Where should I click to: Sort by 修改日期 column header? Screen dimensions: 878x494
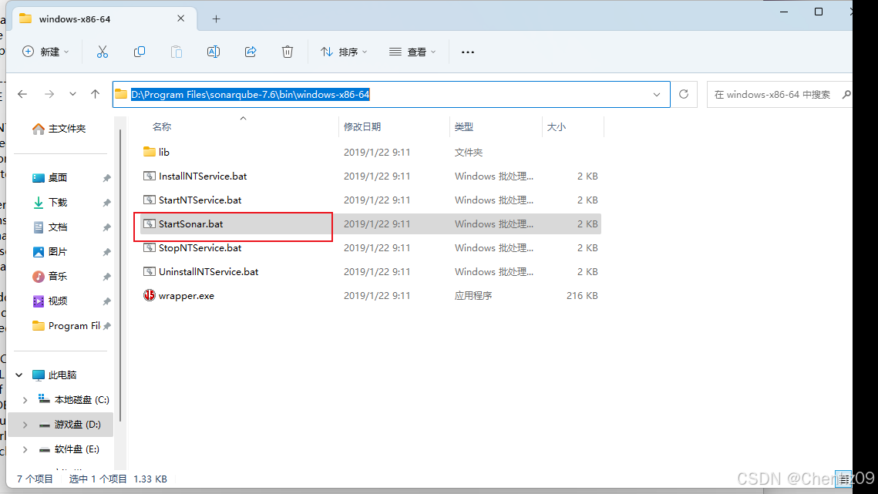[362, 126]
